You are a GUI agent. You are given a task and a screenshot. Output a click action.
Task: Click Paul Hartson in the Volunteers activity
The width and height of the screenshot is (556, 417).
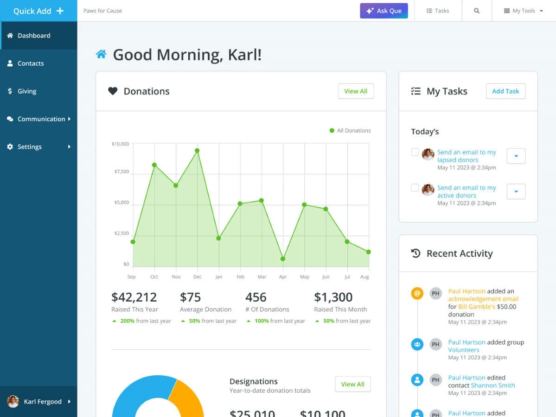pos(467,342)
